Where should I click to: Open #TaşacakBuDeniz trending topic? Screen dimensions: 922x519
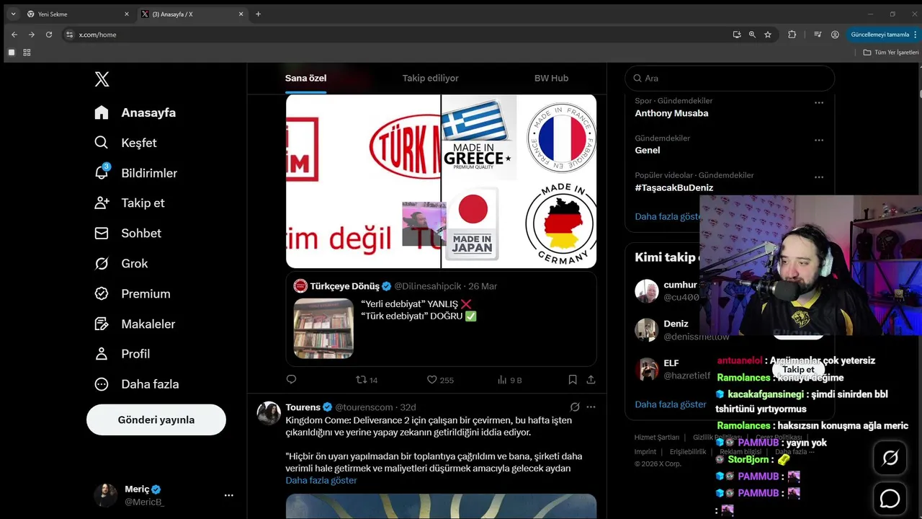click(673, 187)
